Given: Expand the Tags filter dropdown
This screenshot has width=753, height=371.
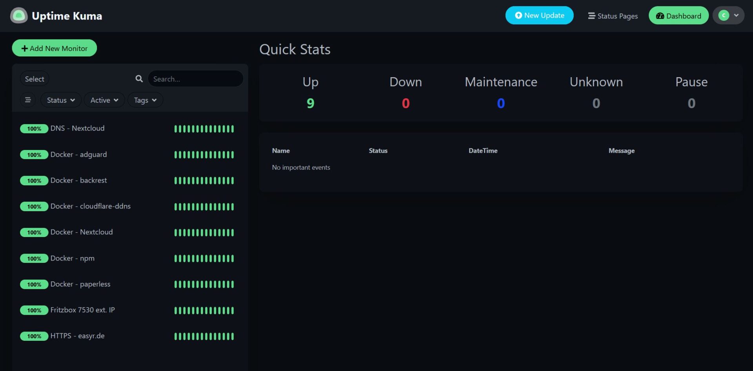Looking at the screenshot, I should [145, 100].
